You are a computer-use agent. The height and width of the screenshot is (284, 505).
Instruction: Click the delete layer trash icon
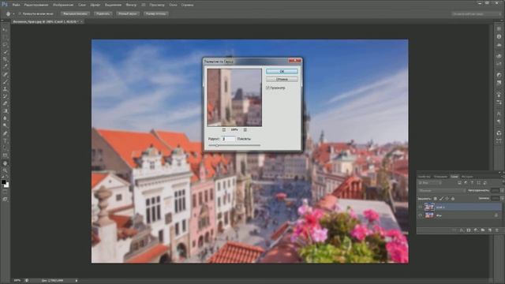click(x=497, y=230)
